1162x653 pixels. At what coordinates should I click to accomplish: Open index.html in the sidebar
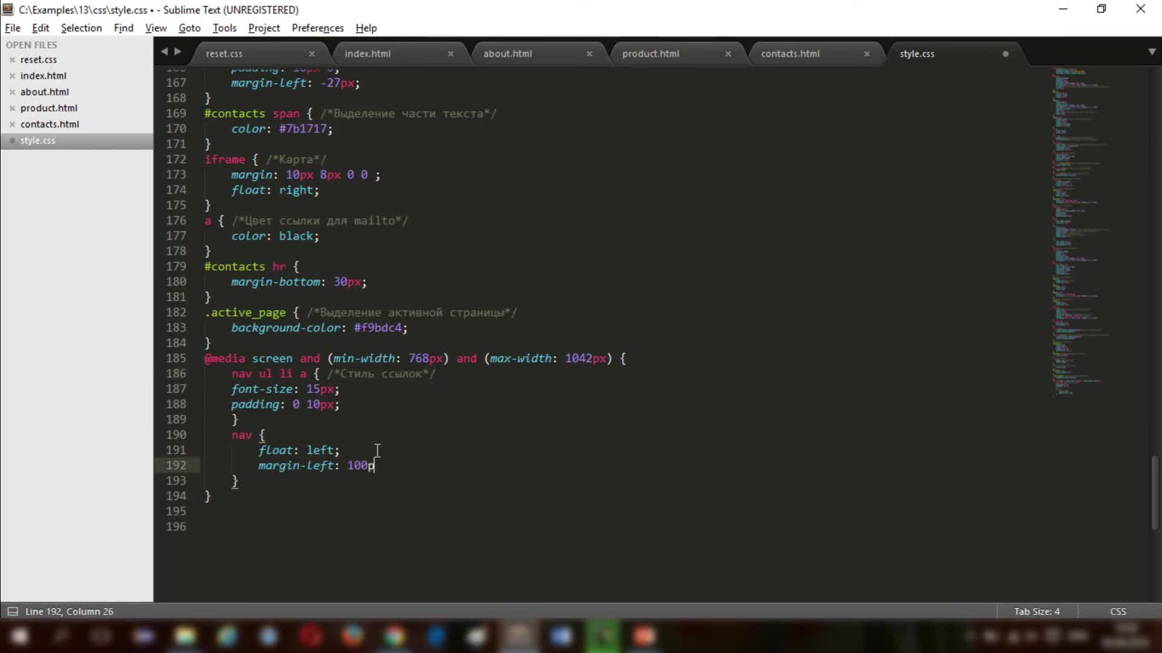tap(44, 76)
